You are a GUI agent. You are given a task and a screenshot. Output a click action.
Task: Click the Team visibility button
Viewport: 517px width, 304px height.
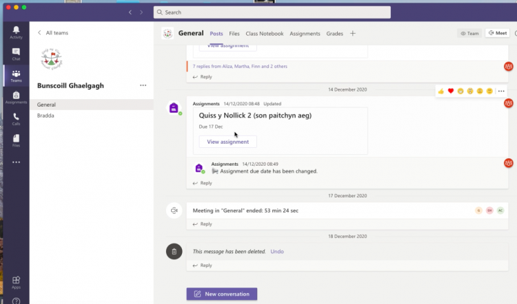pyautogui.click(x=469, y=33)
